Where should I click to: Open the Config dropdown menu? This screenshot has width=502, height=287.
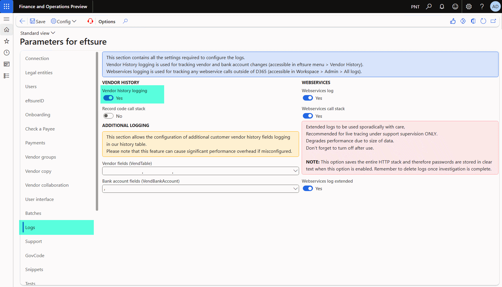coord(63,21)
